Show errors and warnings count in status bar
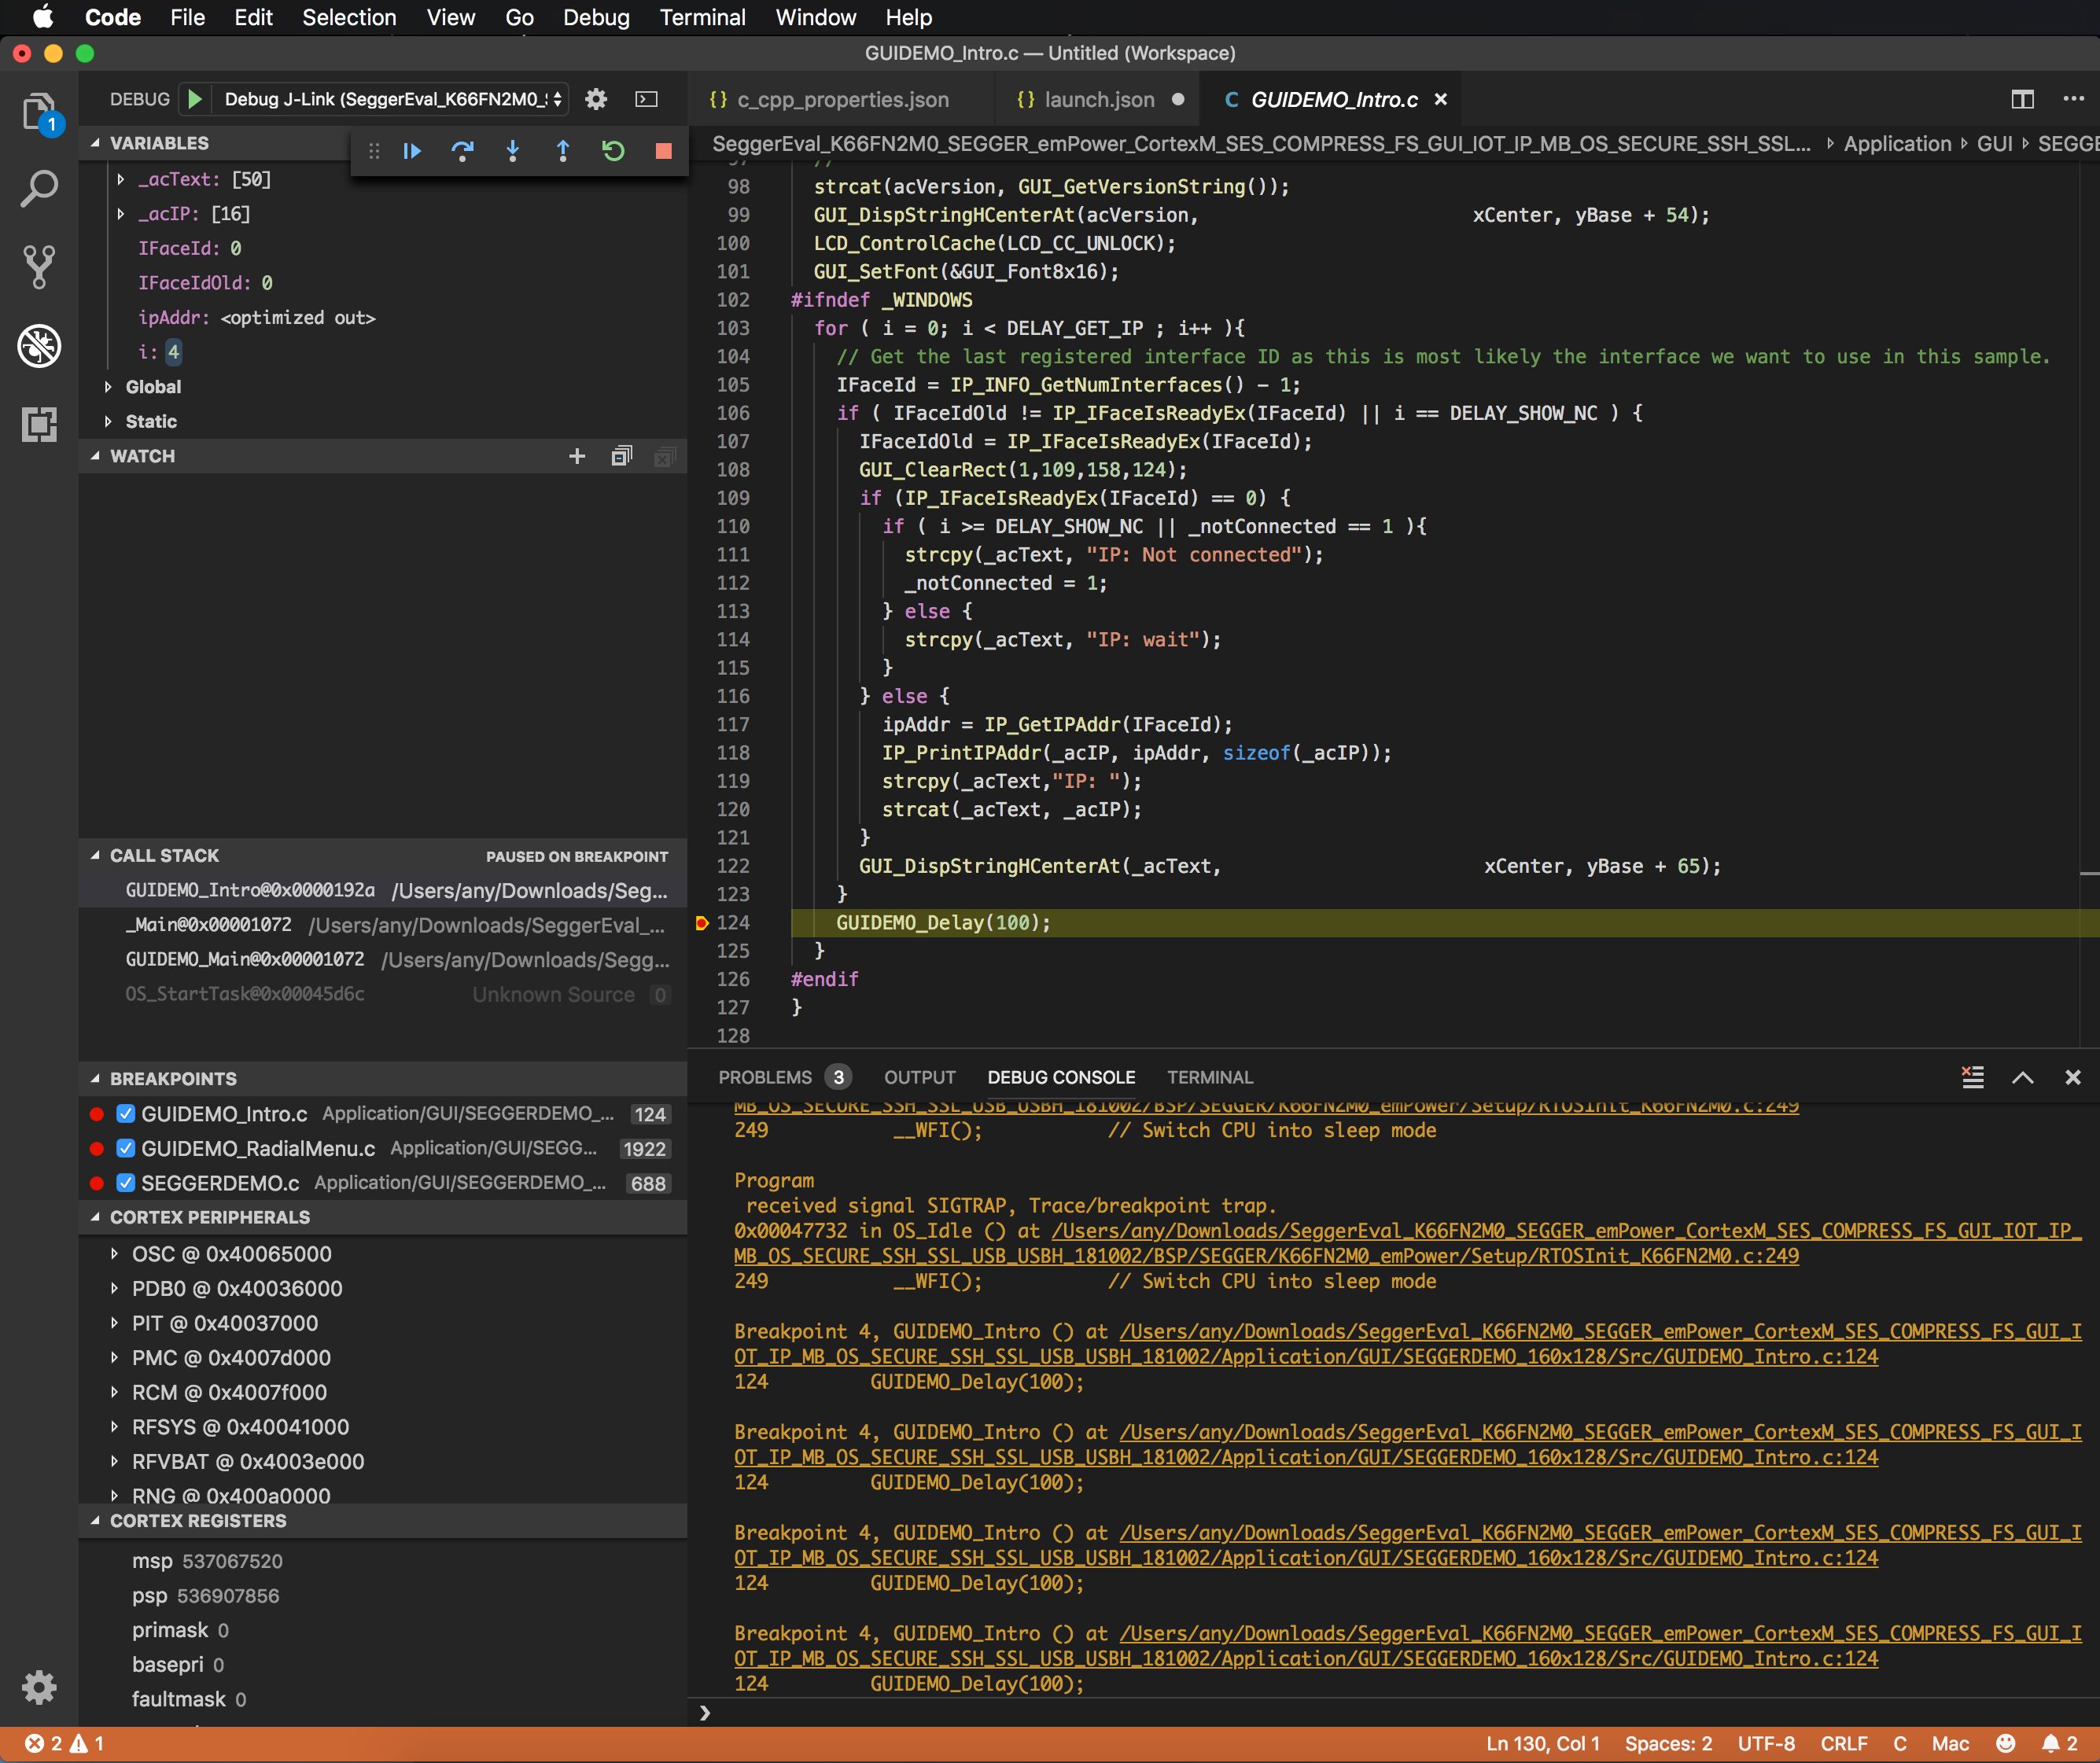The height and width of the screenshot is (1763, 2100). [64, 1743]
